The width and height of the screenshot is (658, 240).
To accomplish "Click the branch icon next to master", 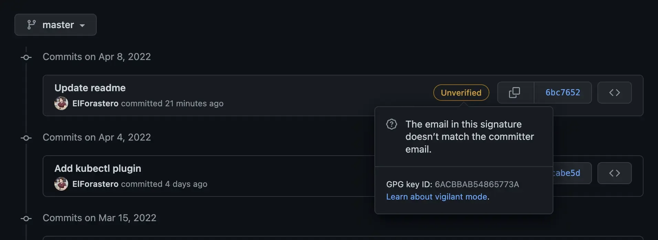I will (32, 24).
